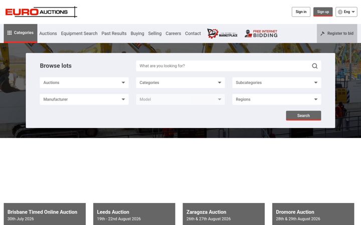This screenshot has width=361, height=225.
Task: Open the Free Internet Bidding banner
Action: pyautogui.click(x=261, y=33)
